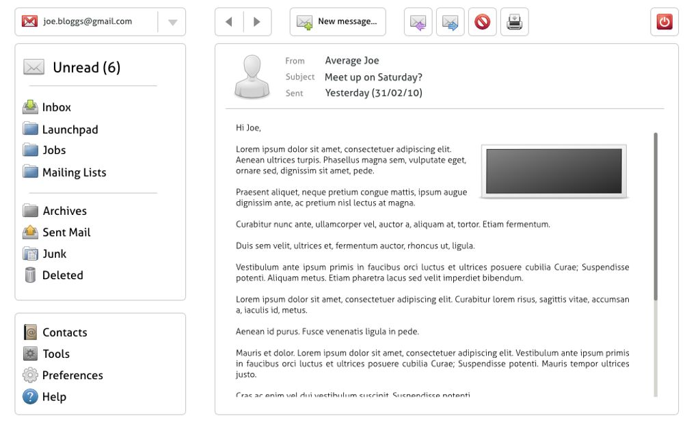Go to the next message
This screenshot has width=700, height=429.
(258, 21)
